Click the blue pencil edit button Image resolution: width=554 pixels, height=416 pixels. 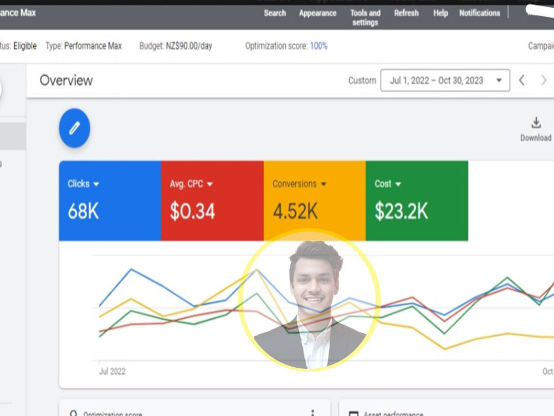(x=74, y=128)
